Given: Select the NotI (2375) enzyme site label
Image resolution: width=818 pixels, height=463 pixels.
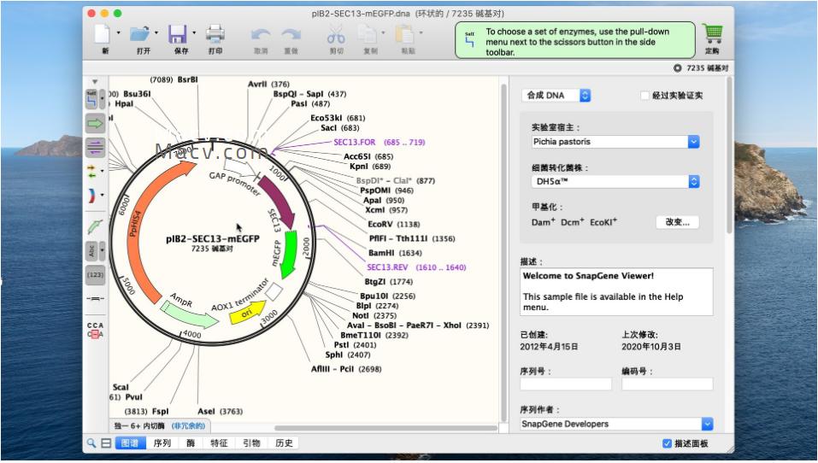Looking at the screenshot, I should [374, 315].
